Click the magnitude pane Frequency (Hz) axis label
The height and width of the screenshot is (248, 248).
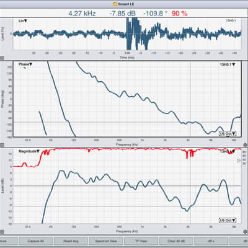127,231
